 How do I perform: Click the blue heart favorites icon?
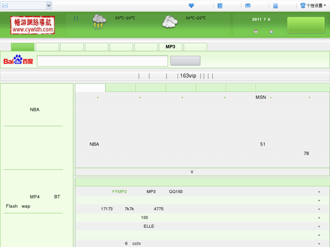pos(191,6)
